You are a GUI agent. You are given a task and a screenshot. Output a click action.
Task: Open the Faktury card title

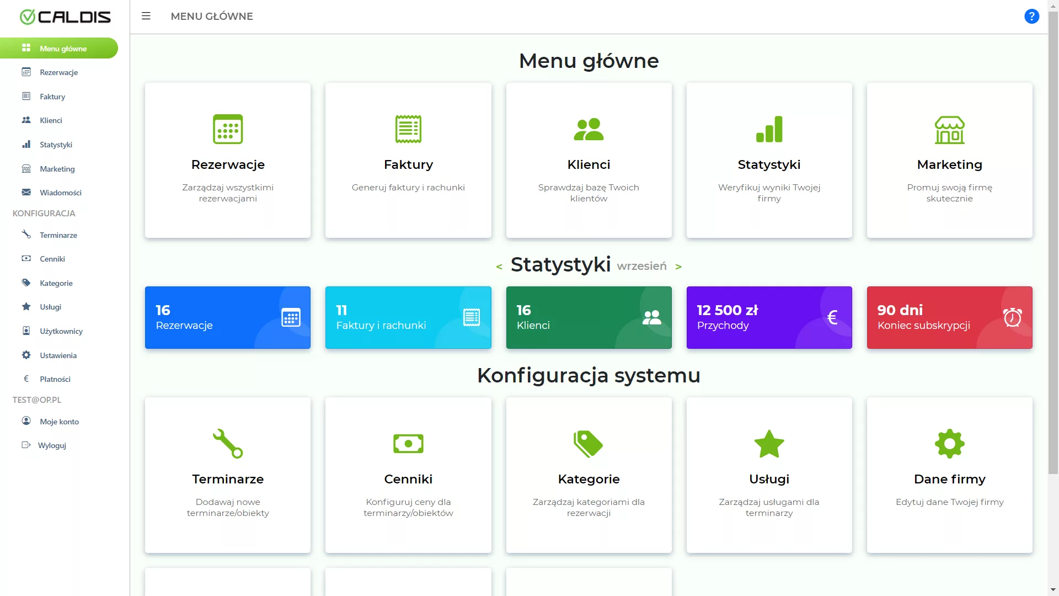(408, 164)
